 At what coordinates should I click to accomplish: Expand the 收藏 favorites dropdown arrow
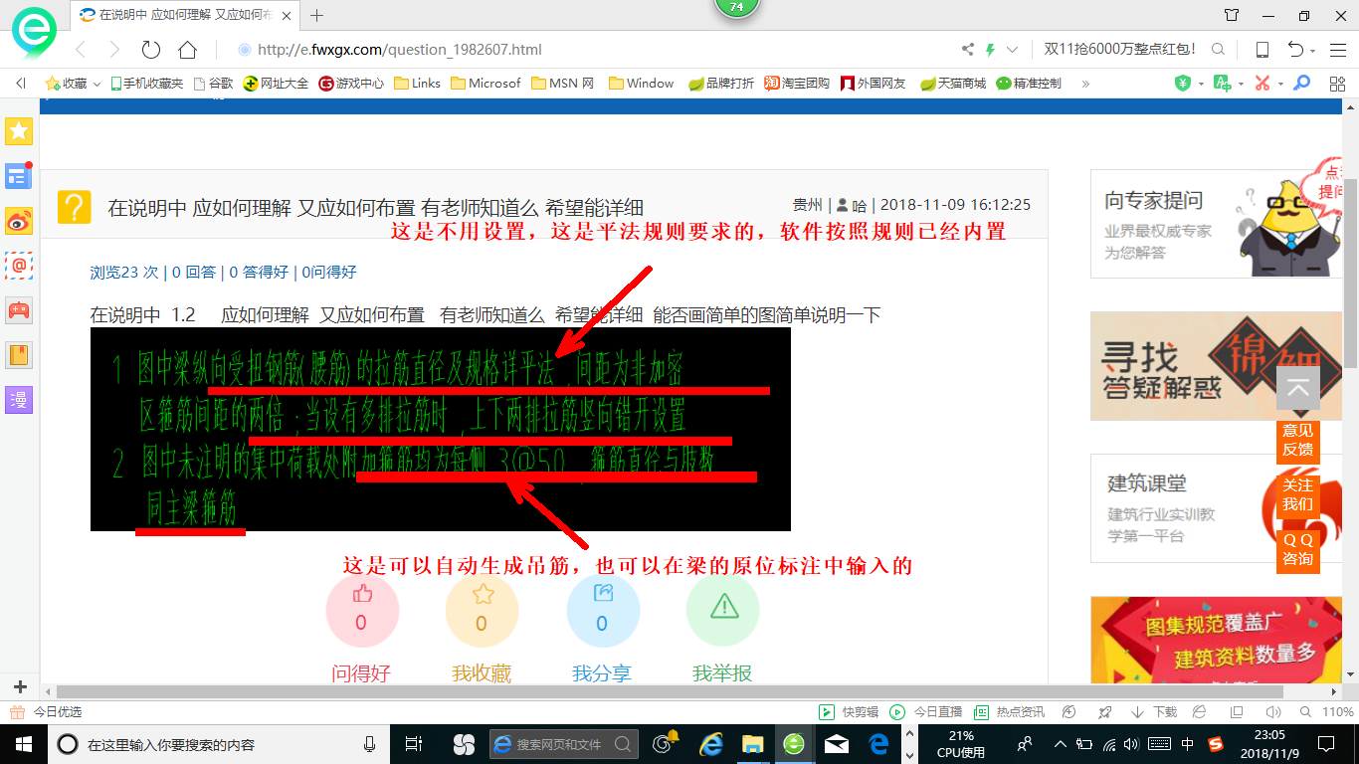97,85
